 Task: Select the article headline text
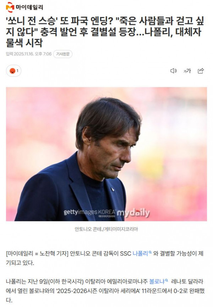coord(105,32)
